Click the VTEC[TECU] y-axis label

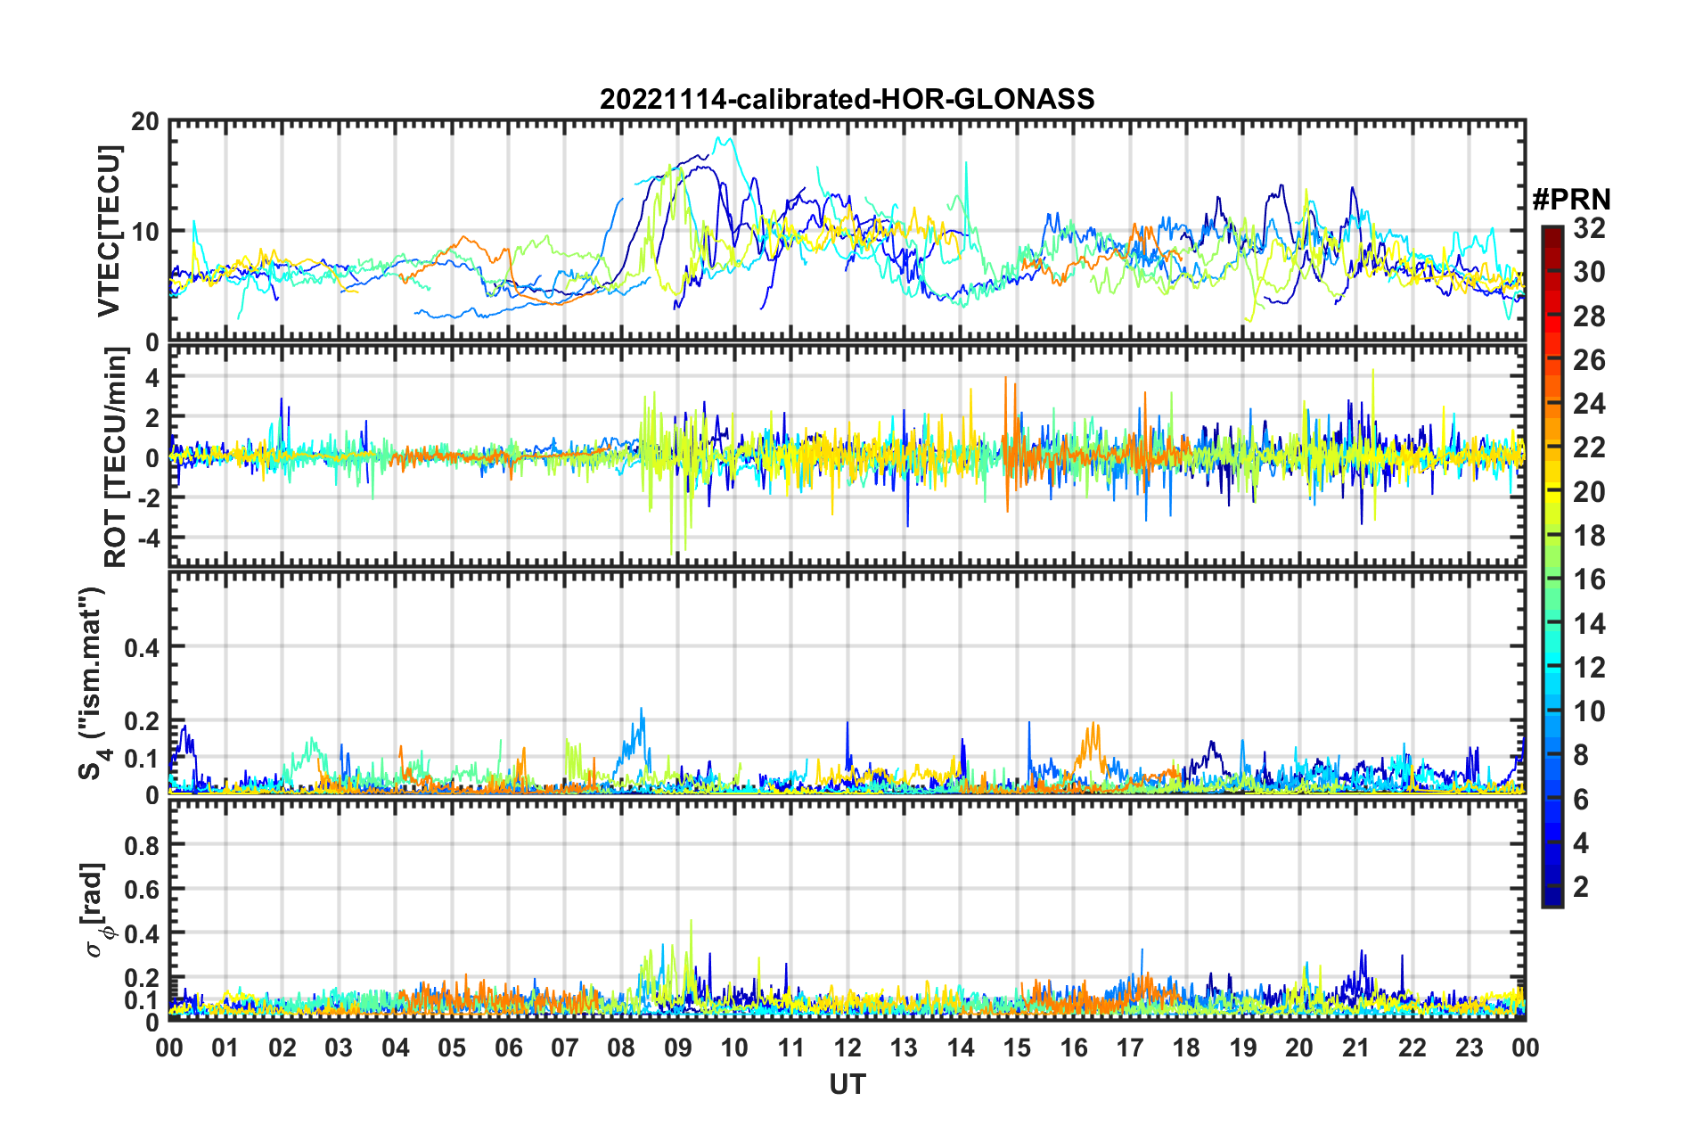(x=109, y=231)
